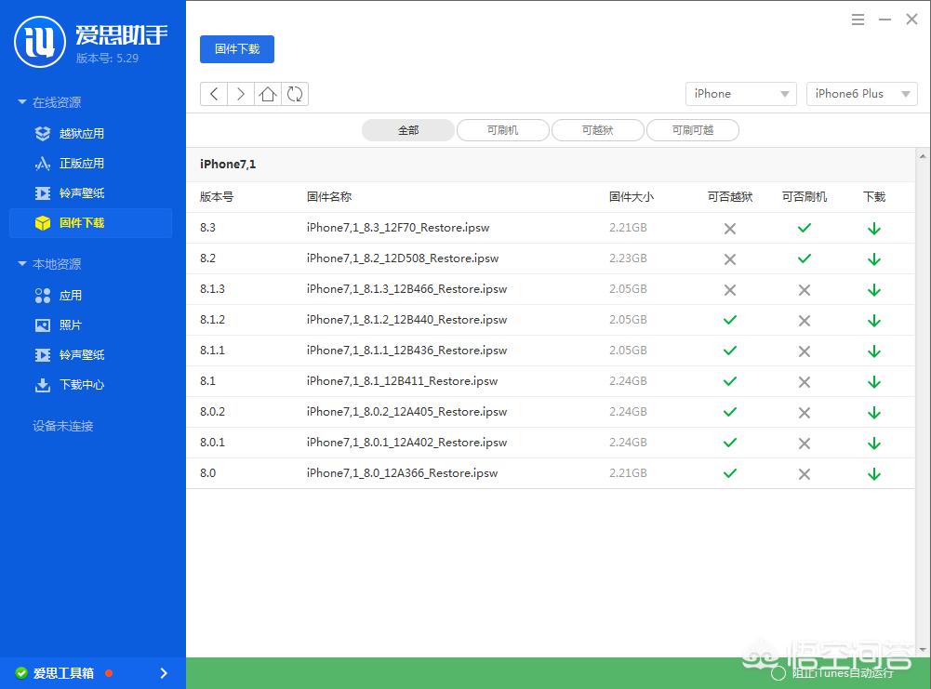This screenshot has width=931, height=689.
Task: Click the iPhone7,1 group heading
Action: point(228,165)
